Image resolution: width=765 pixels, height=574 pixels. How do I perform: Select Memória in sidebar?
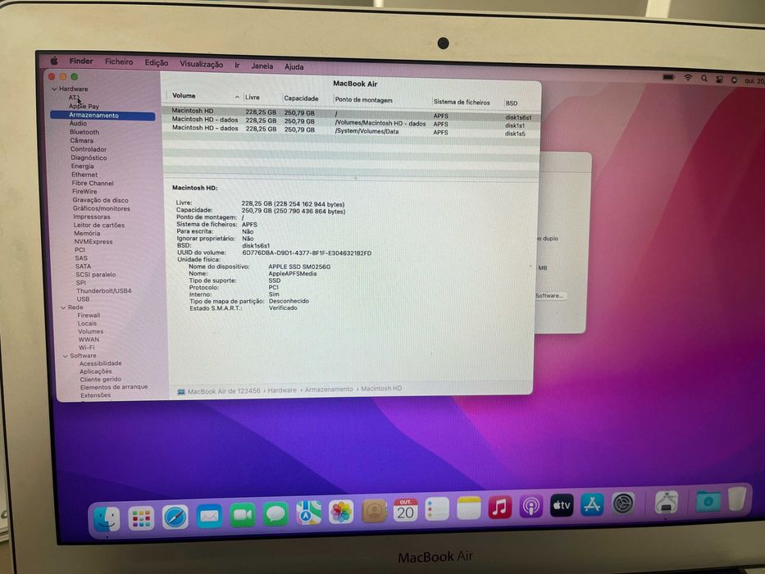coord(87,234)
